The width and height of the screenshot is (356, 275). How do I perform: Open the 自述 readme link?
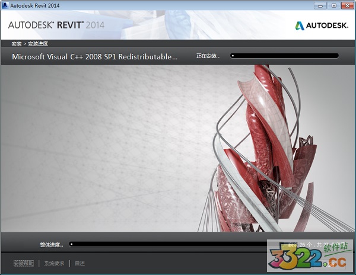[x=80, y=263]
